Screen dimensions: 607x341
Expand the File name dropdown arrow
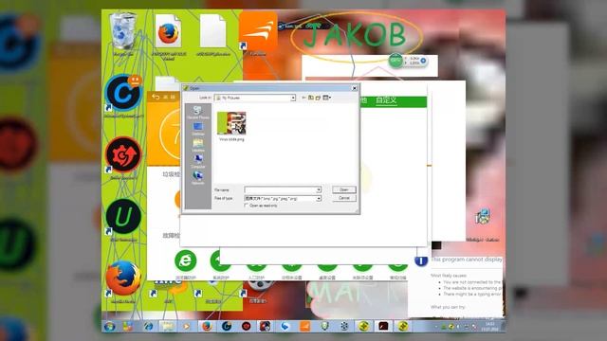coord(319,189)
